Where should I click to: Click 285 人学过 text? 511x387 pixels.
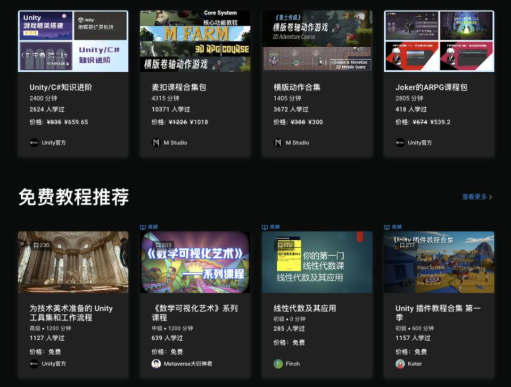coord(289,329)
